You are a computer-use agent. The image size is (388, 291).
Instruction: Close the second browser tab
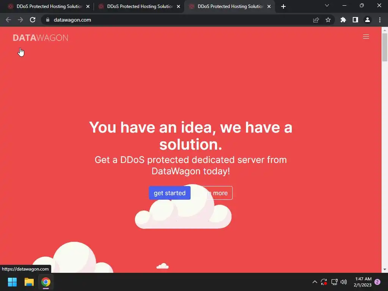178,6
